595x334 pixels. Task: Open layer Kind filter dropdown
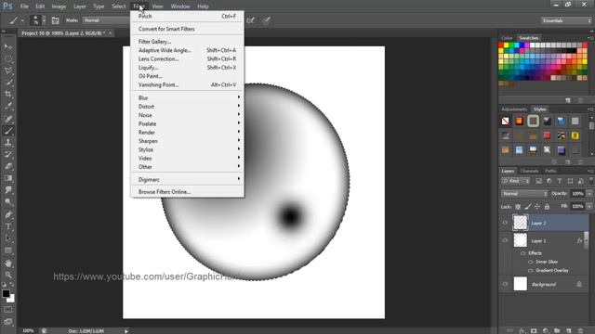(x=515, y=181)
